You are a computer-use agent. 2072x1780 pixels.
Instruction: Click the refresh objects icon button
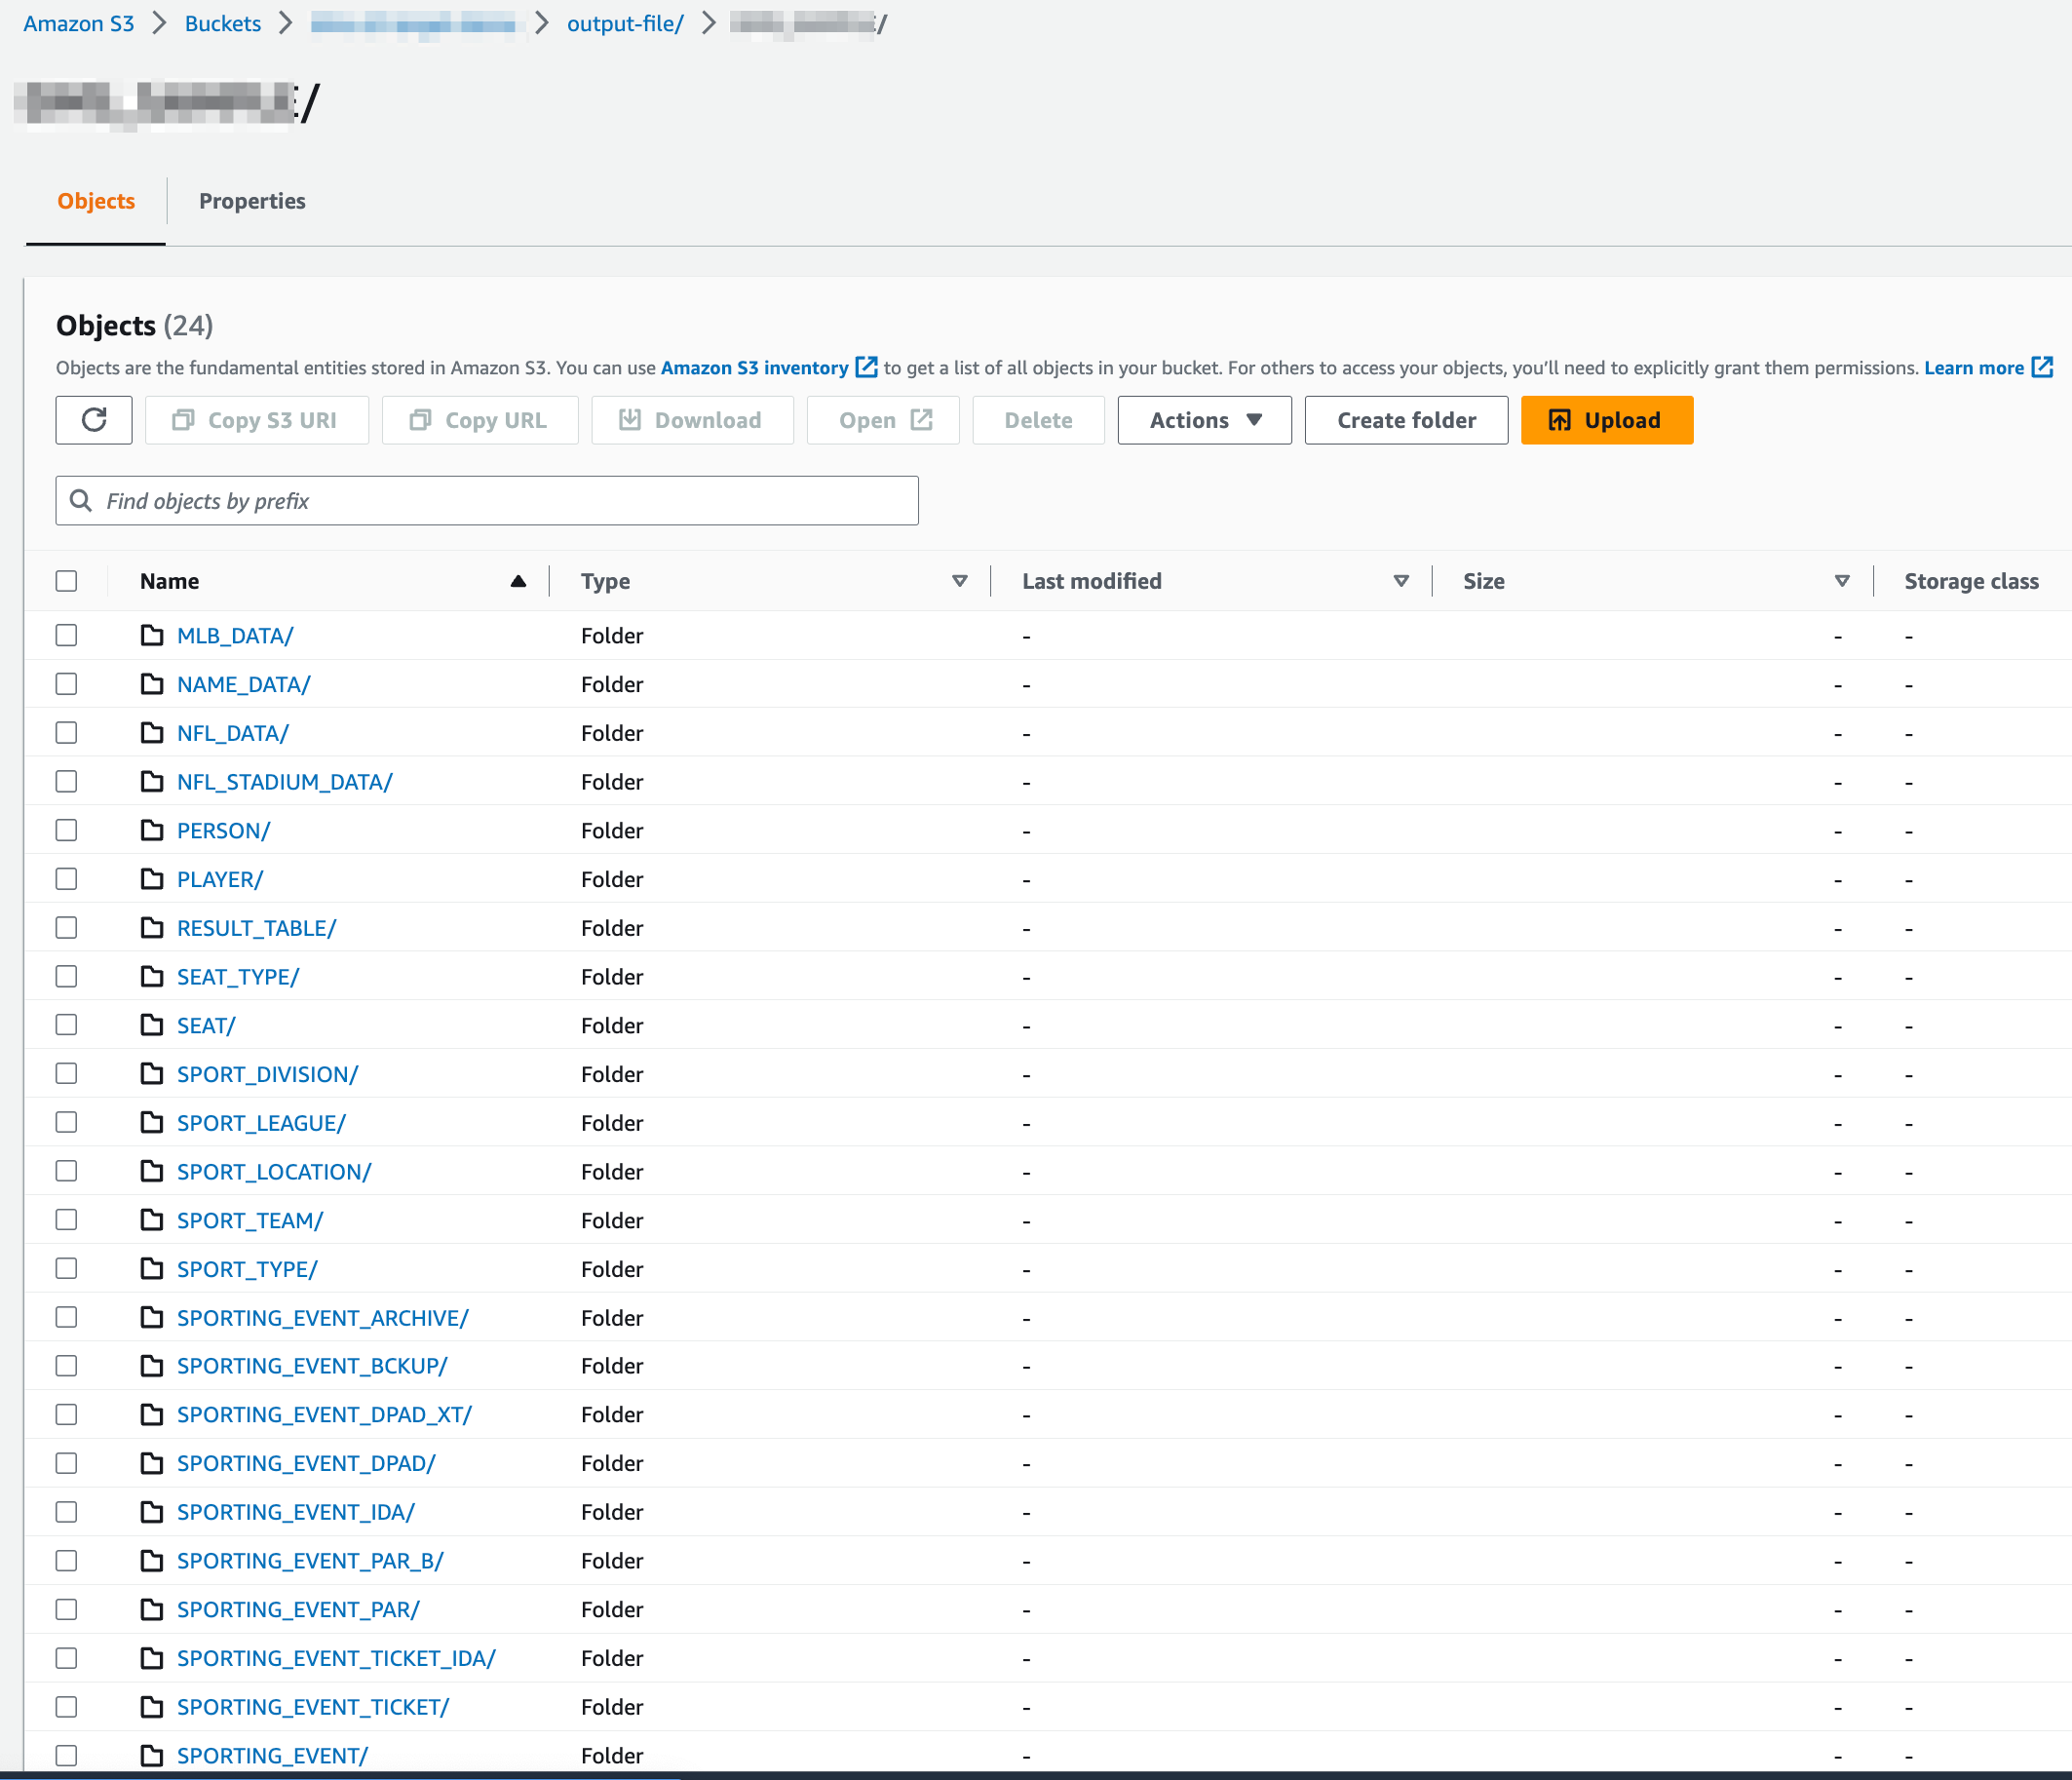pyautogui.click(x=94, y=420)
